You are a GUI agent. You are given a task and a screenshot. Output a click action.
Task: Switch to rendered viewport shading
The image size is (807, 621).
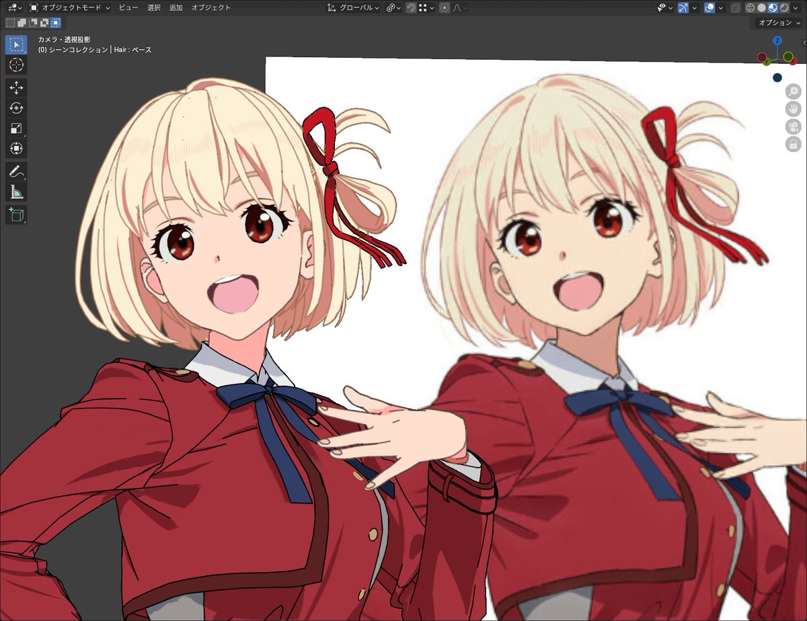tap(784, 8)
